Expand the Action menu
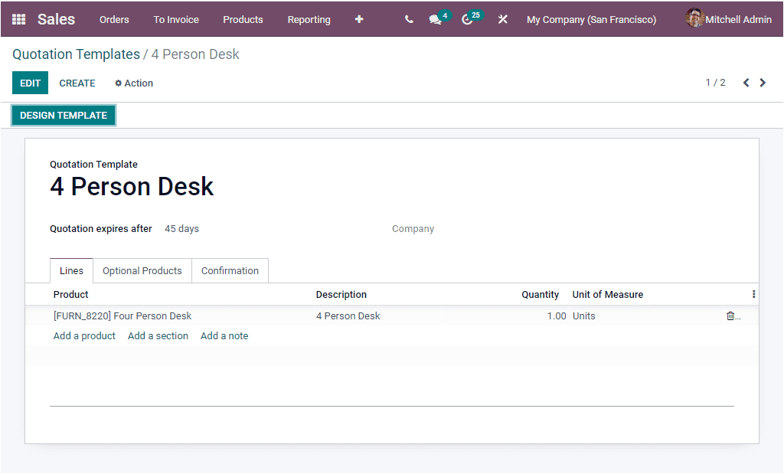Screen dimensions: 784x474 (133, 83)
